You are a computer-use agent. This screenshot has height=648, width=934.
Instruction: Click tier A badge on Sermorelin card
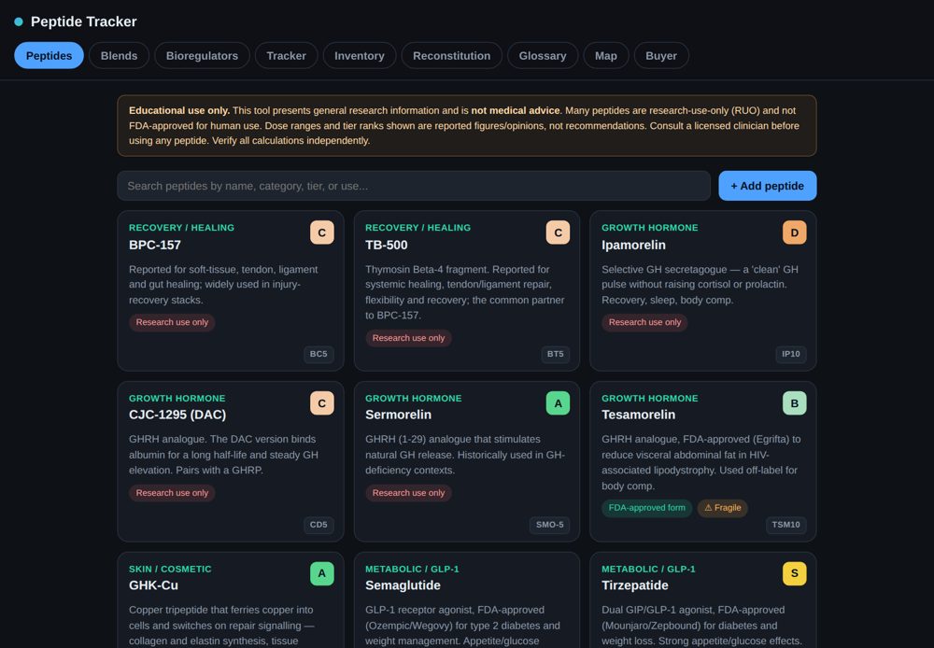tap(559, 403)
